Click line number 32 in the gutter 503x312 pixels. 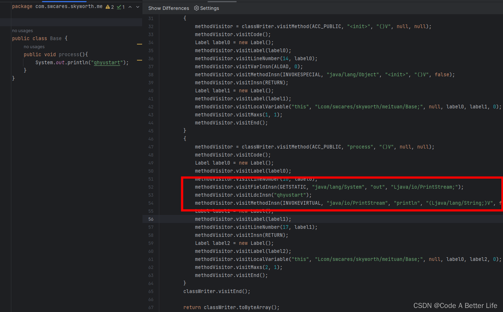pyautogui.click(x=151, y=27)
